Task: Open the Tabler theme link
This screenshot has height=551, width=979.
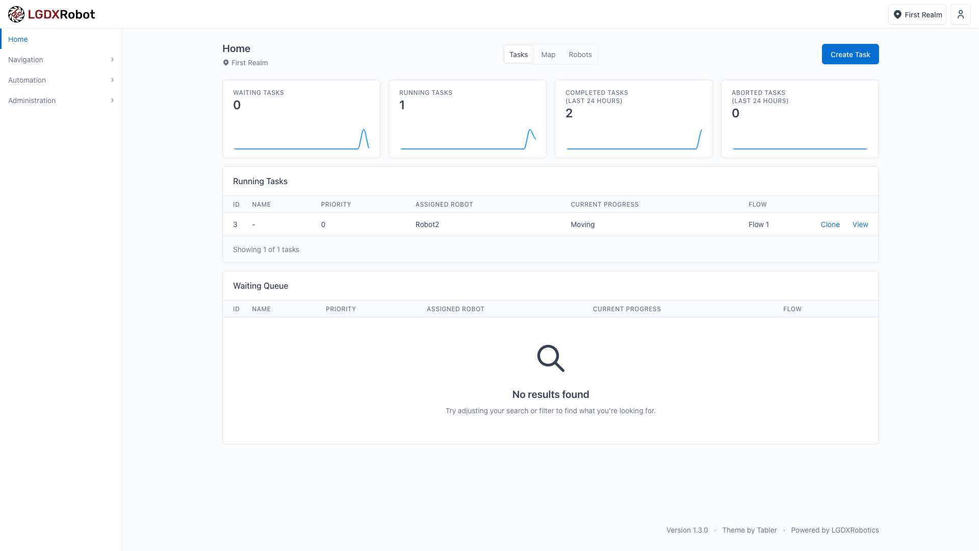Action: coord(767,530)
